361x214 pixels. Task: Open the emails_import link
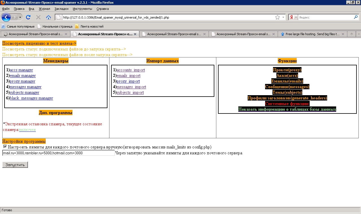(x=129, y=75)
